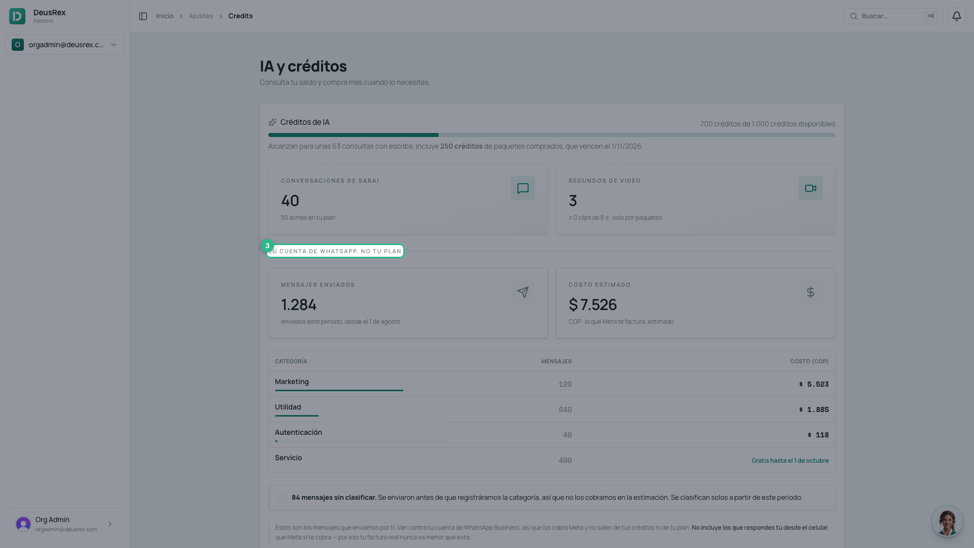Focus the Buscar search field
The width and height of the screenshot is (974, 548).
pos(893,16)
